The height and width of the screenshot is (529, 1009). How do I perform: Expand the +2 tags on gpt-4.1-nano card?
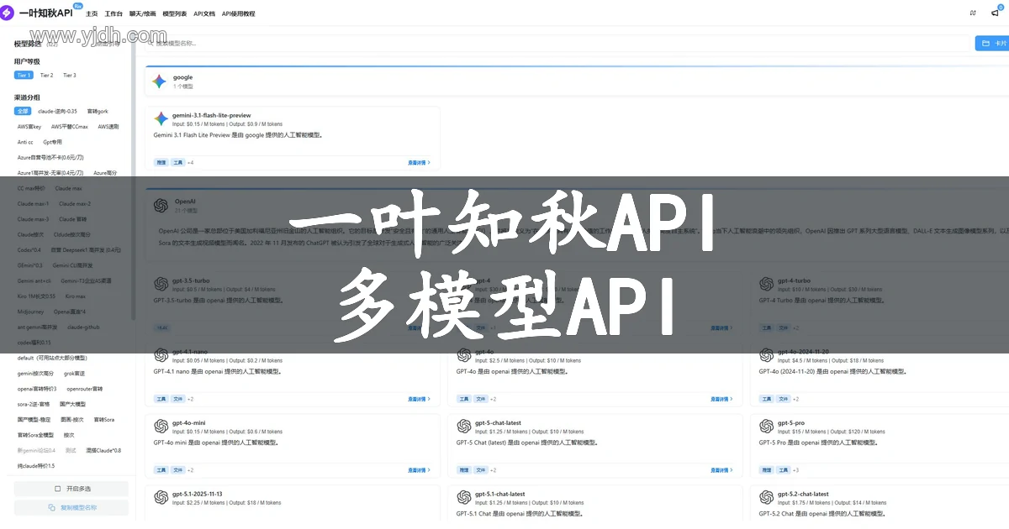tap(191, 400)
